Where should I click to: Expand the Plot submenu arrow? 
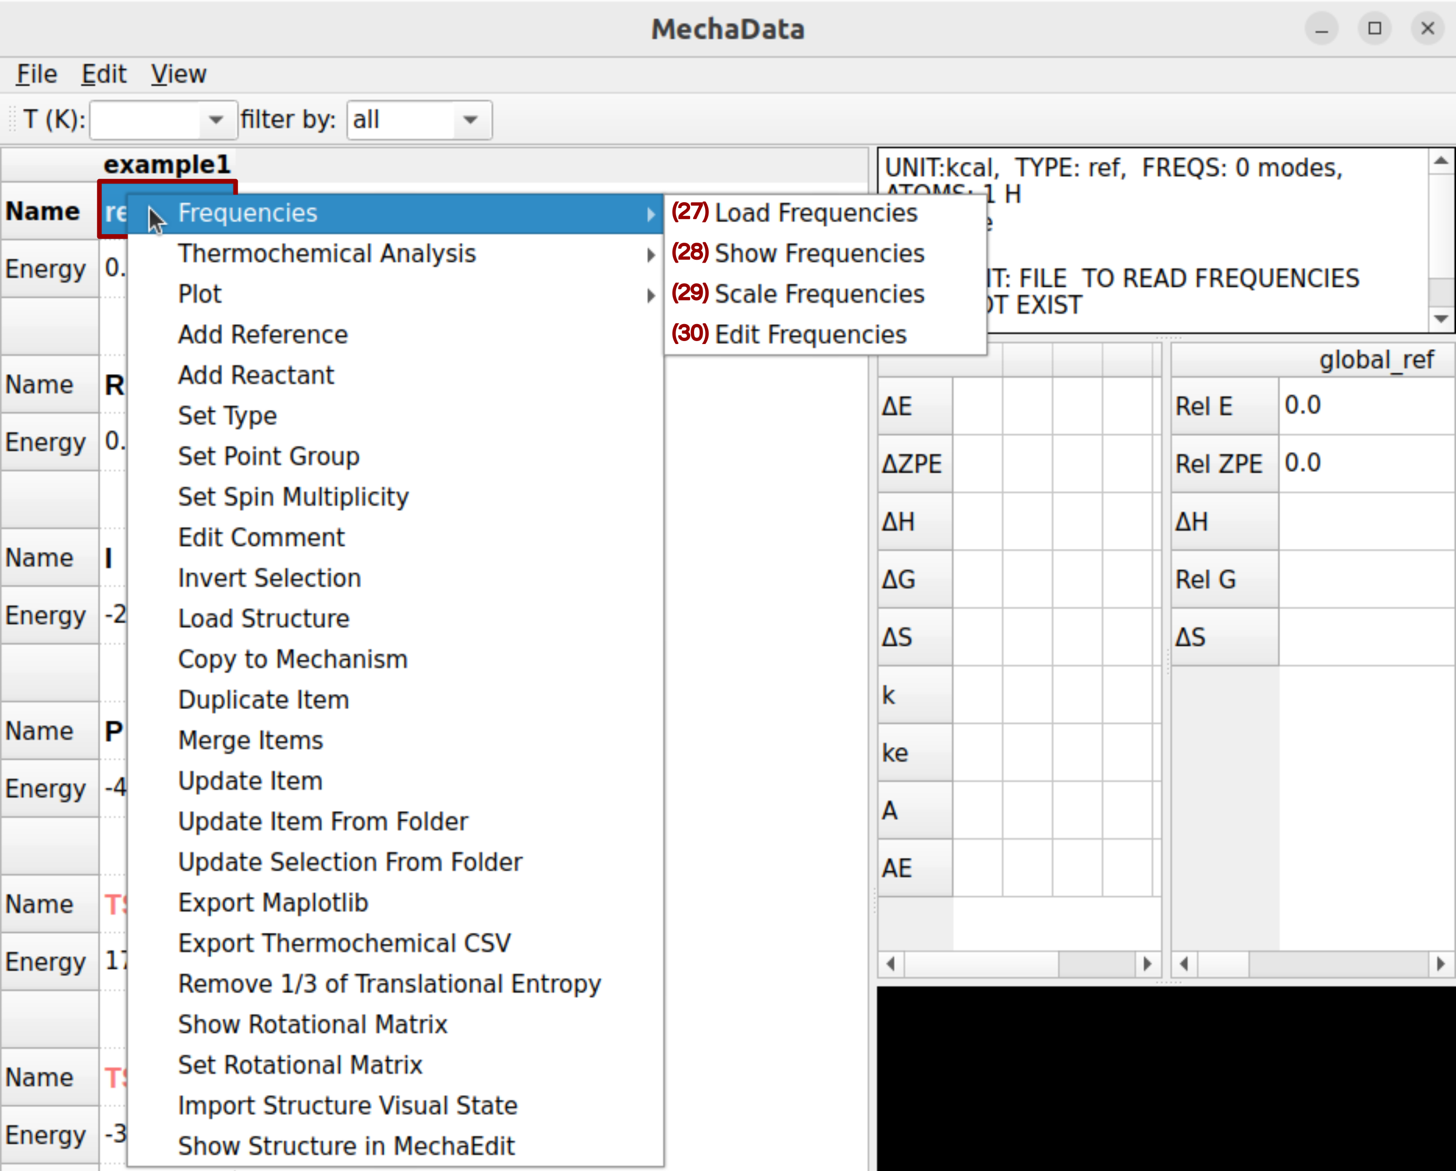[x=650, y=295]
